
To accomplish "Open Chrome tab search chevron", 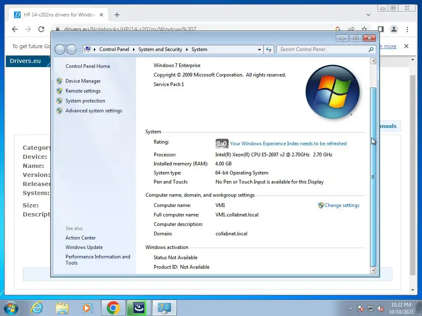I will click(368, 15).
